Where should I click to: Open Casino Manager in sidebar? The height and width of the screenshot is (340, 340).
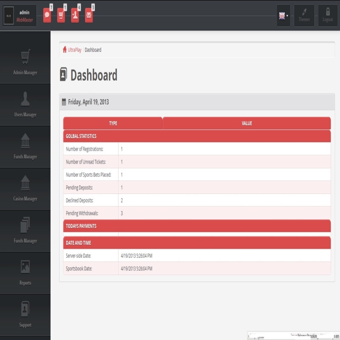tap(25, 189)
